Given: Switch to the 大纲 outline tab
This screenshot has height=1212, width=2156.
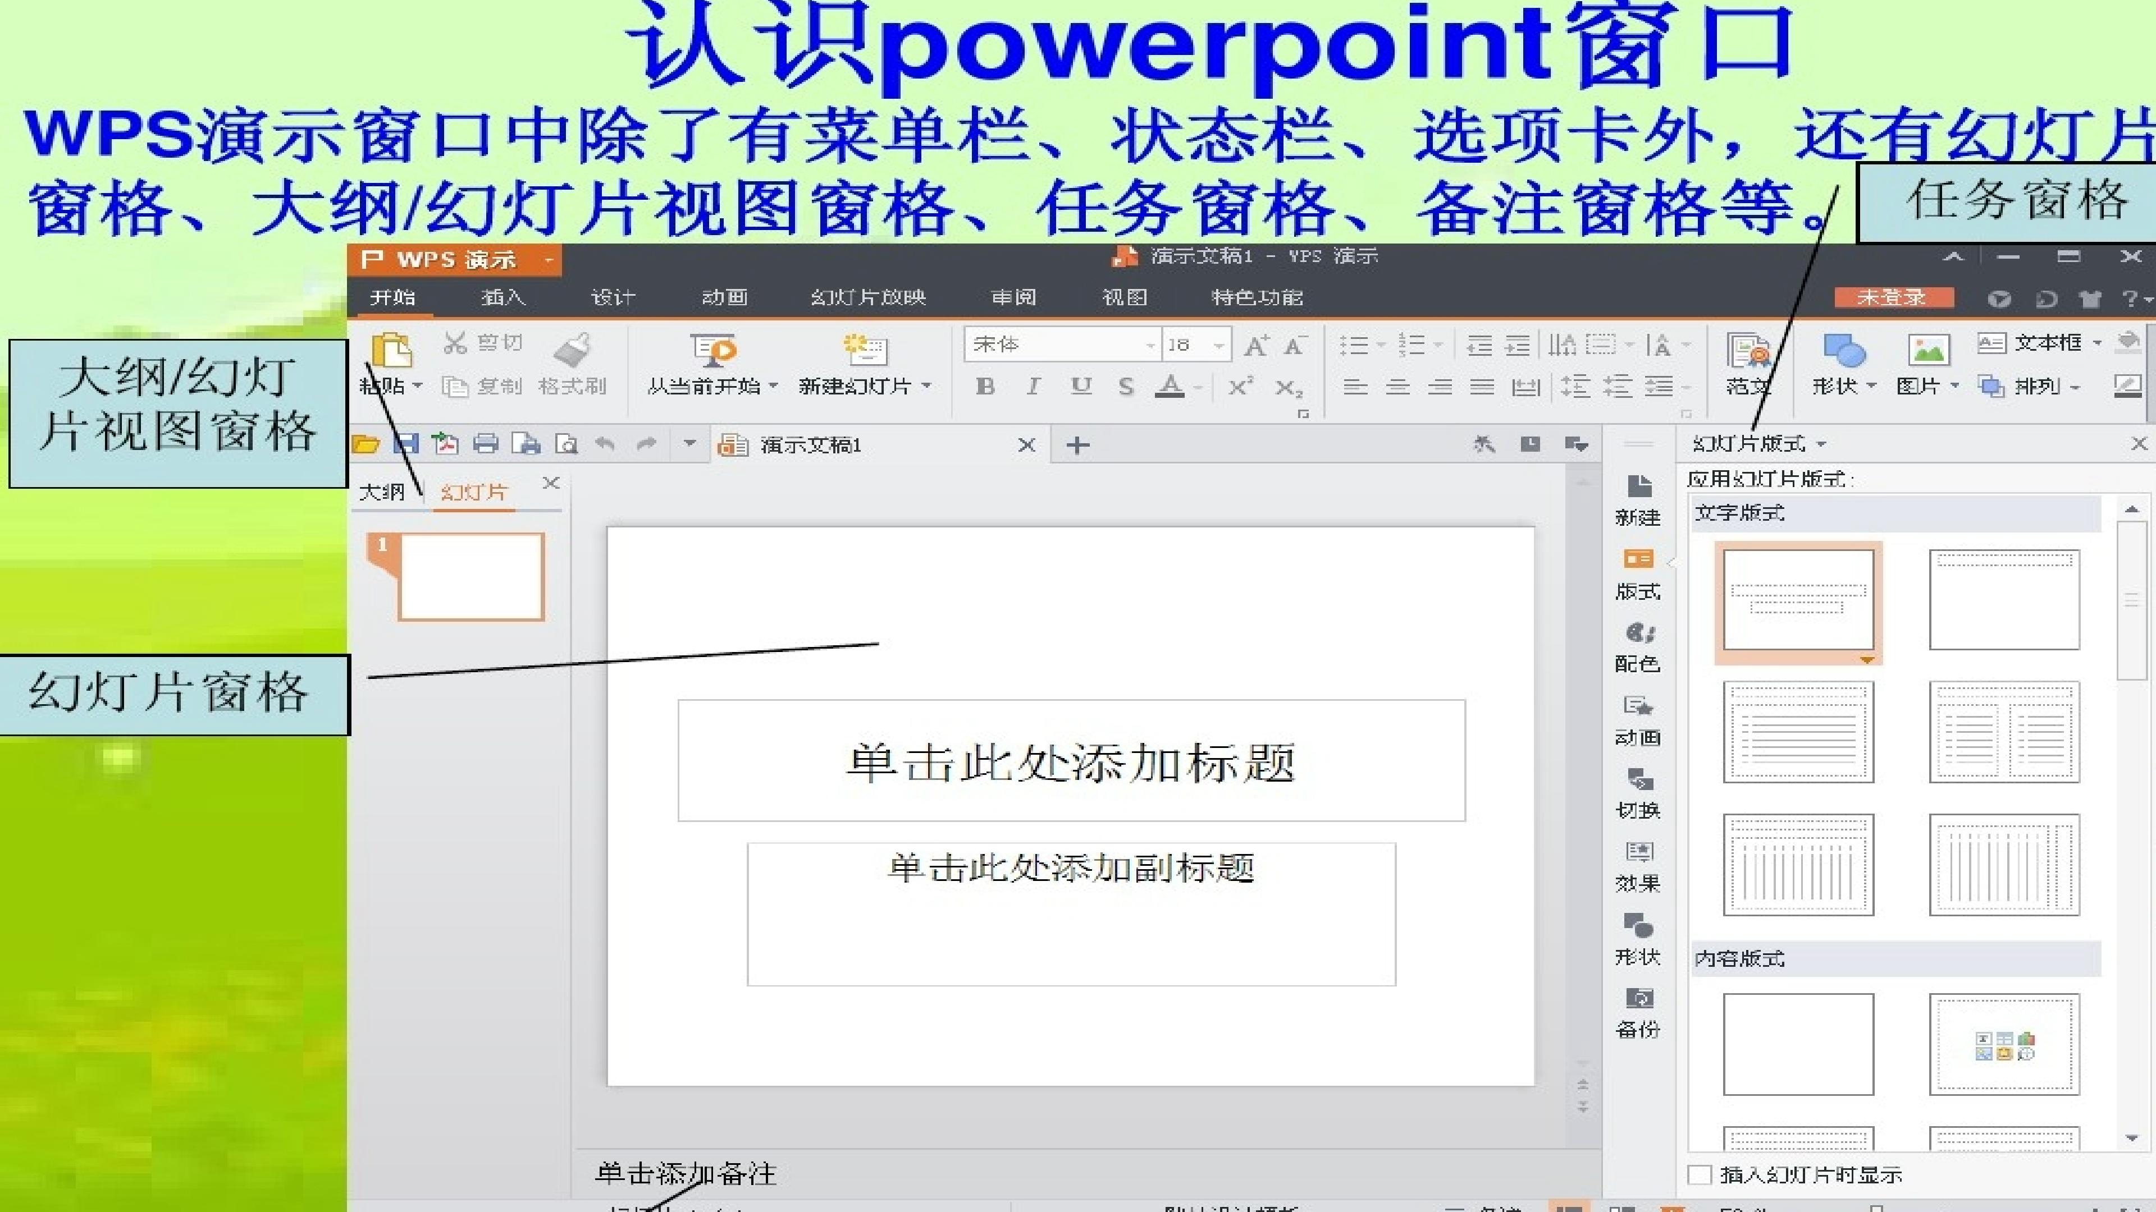Looking at the screenshot, I should point(382,492).
